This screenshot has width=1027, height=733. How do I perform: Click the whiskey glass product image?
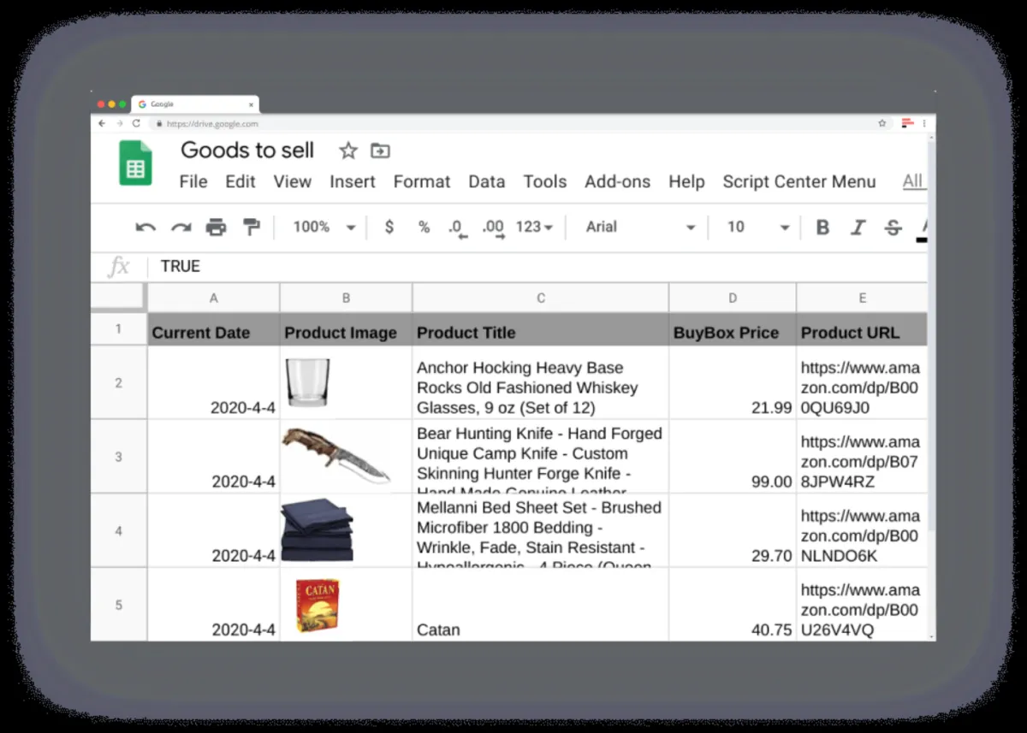coord(307,382)
